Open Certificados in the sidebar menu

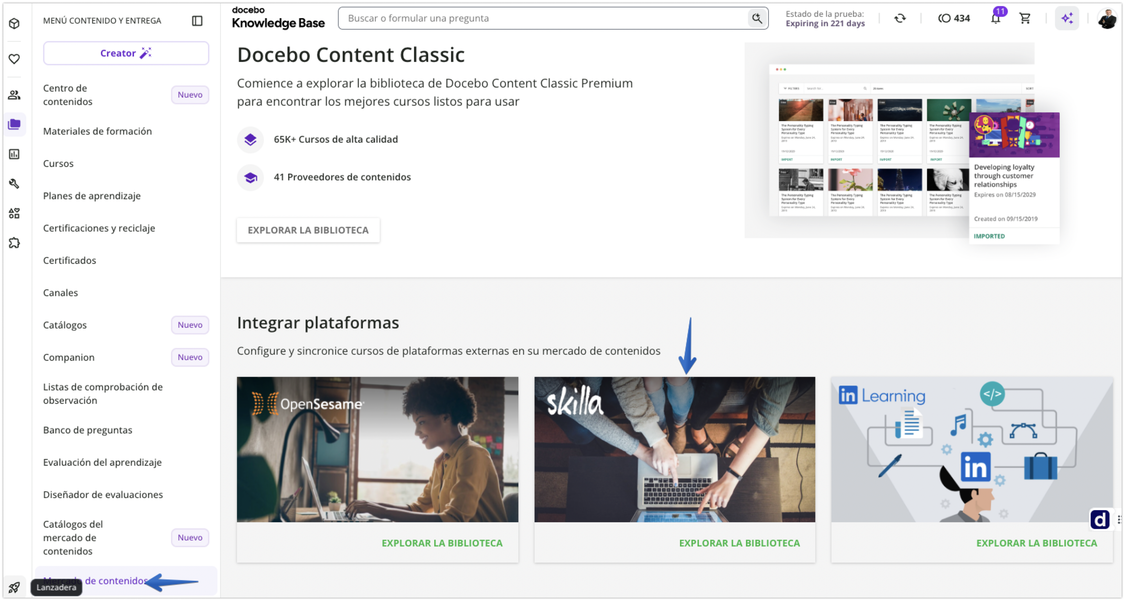(69, 260)
